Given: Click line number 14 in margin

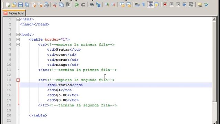Looking at the screenshot, I should 9,85.
